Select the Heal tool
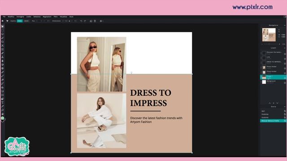287x161 pixels. click(2, 53)
